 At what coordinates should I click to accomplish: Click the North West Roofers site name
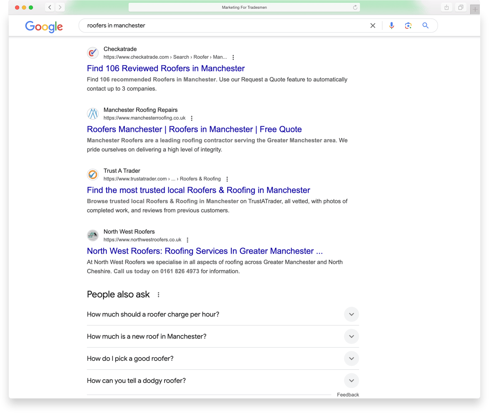point(129,232)
